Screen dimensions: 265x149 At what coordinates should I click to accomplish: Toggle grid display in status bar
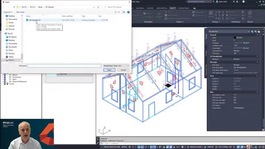coord(130,147)
